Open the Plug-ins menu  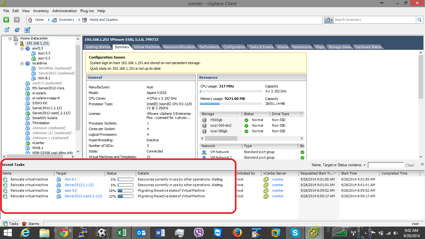(x=87, y=11)
